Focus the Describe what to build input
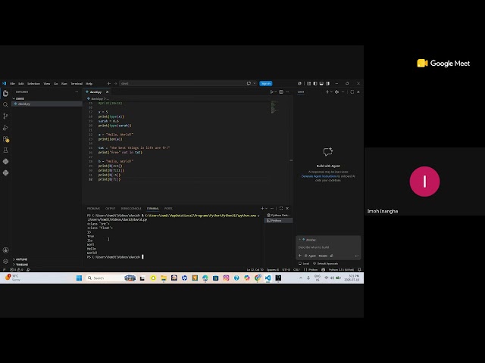Viewport: 485px width, 363px height. pyautogui.click(x=328, y=247)
